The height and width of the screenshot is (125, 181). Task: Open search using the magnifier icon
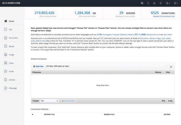click(x=154, y=3)
